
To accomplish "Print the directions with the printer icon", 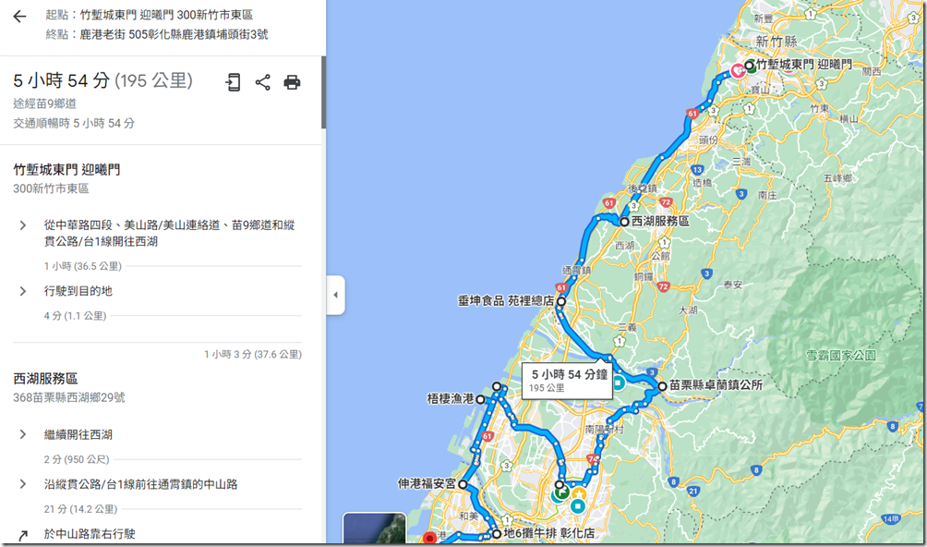I will click(292, 82).
